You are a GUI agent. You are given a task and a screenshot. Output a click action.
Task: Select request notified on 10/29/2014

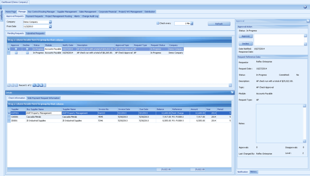tap(95, 53)
